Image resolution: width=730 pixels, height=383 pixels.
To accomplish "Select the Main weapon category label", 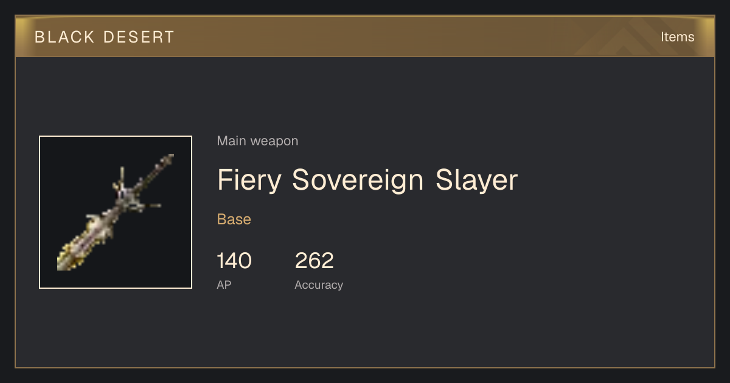I will (x=257, y=141).
